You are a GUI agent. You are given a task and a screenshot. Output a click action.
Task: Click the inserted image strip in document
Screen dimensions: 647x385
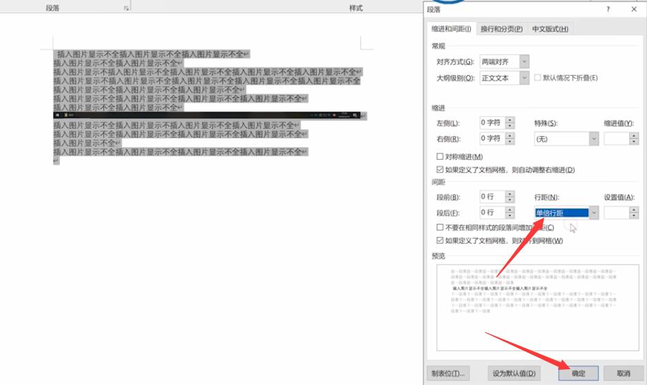(x=207, y=115)
